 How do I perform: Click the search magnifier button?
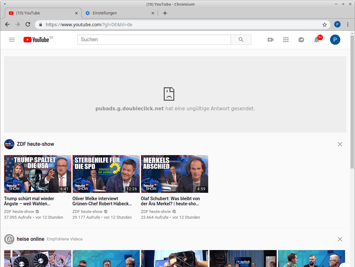tap(241, 40)
